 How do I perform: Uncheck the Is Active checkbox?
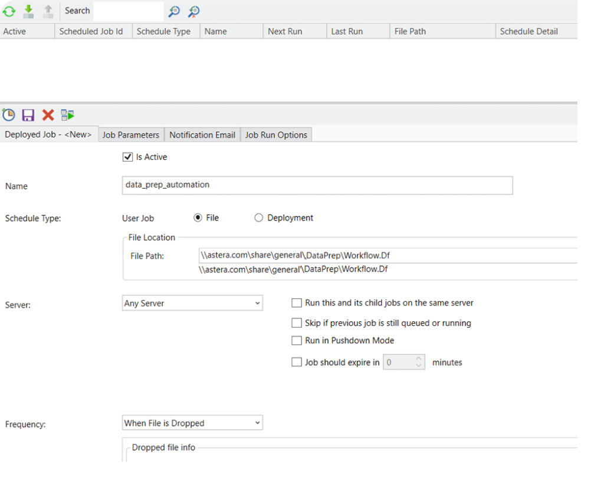127,157
